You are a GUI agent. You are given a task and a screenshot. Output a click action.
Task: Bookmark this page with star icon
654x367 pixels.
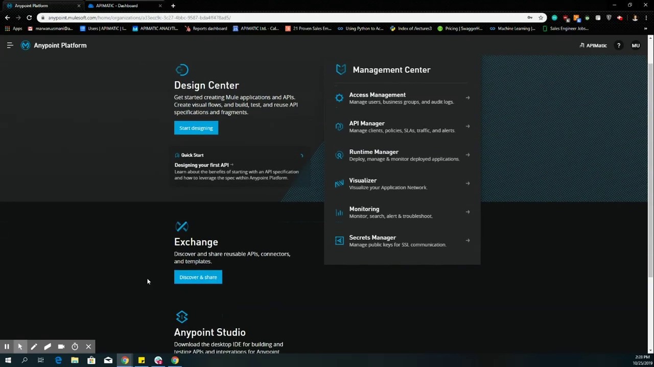(x=541, y=18)
